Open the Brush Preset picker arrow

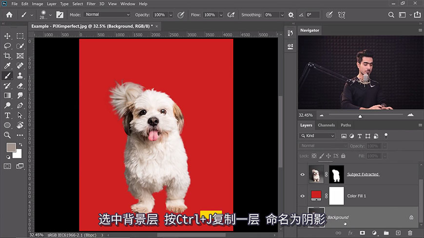tap(50, 15)
